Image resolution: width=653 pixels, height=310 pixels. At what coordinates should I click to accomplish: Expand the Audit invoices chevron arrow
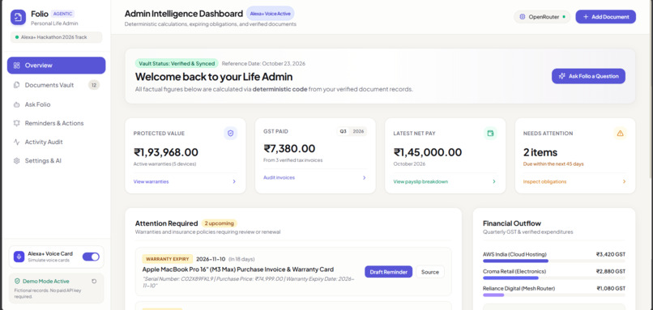[x=364, y=178]
